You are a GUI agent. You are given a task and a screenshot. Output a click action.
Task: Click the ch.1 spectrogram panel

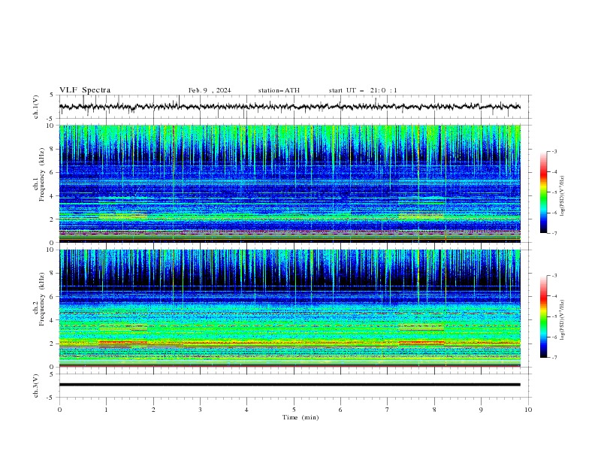click(x=289, y=183)
